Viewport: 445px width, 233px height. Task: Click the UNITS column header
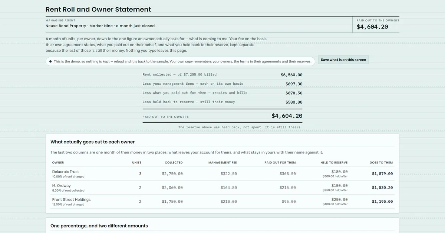click(137, 163)
